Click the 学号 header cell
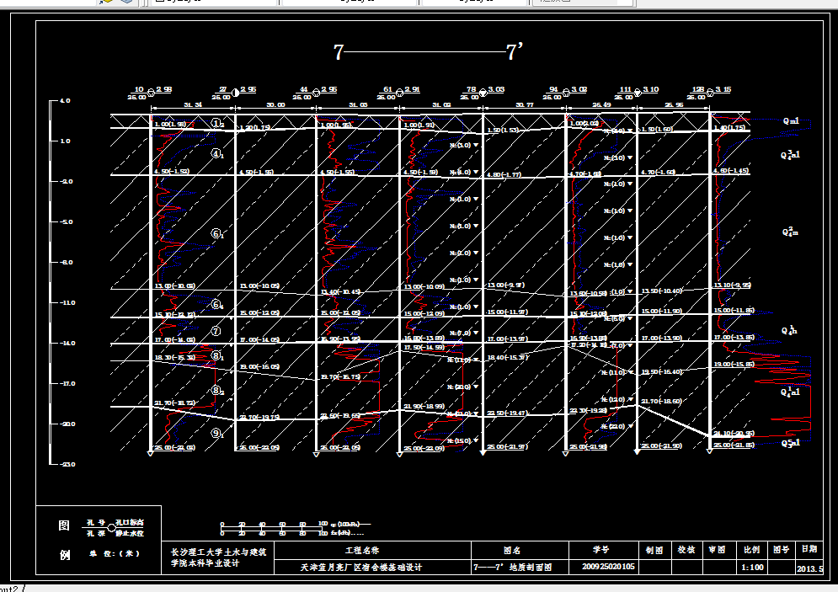Image resolution: width=838 pixels, height=592 pixels. click(600, 550)
